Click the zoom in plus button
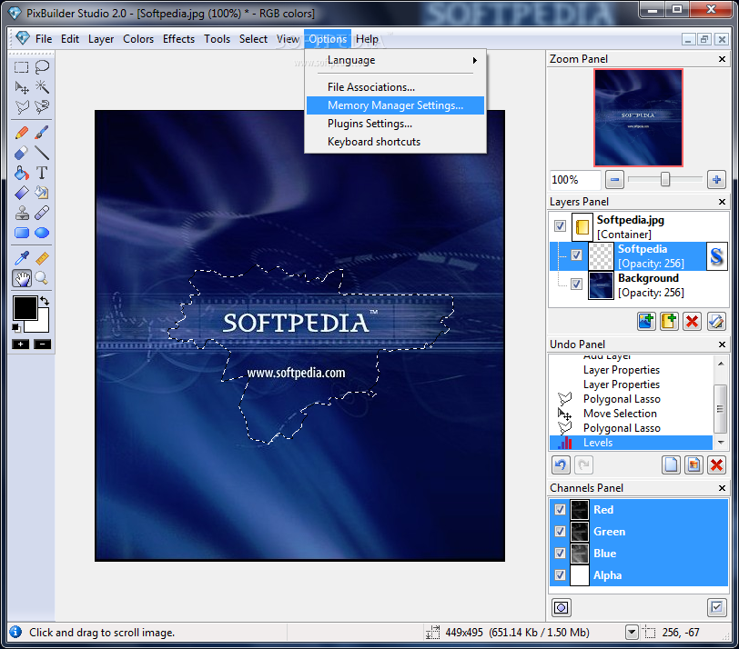 coord(716,180)
